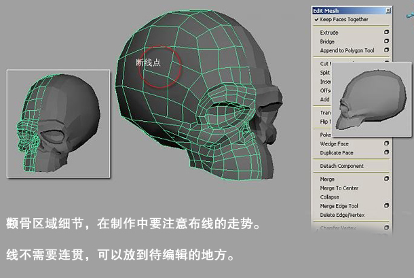
Task: Toggle Keep Faces Together checkmark
Action: pyautogui.click(x=316, y=19)
